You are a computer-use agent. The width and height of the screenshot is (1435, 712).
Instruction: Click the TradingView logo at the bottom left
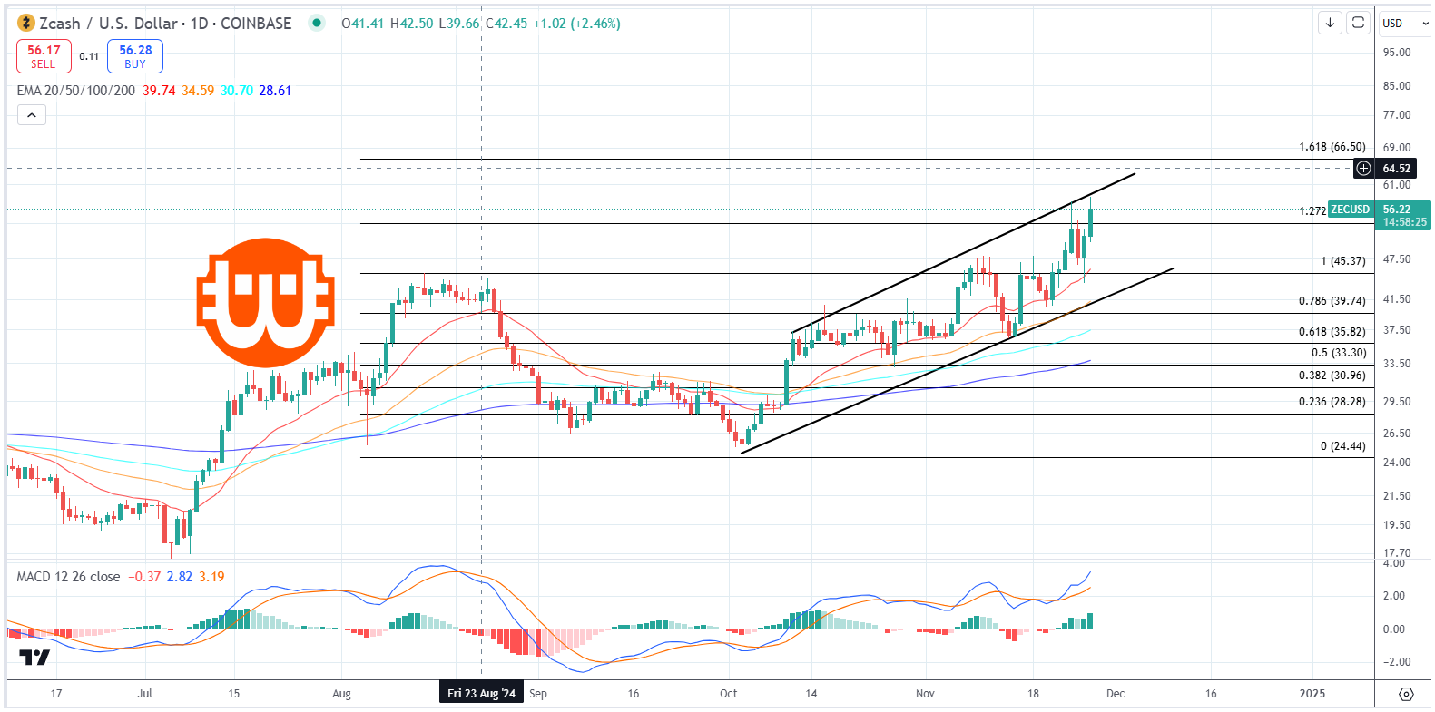[x=34, y=658]
